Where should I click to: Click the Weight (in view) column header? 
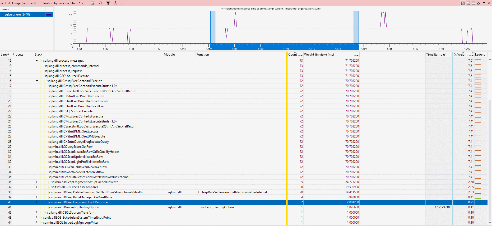[x=319, y=55]
